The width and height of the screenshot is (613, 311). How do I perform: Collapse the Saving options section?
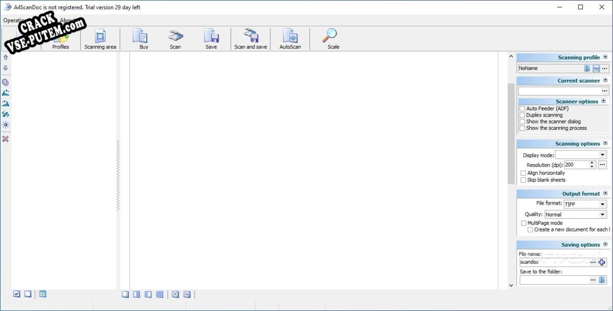click(x=606, y=244)
